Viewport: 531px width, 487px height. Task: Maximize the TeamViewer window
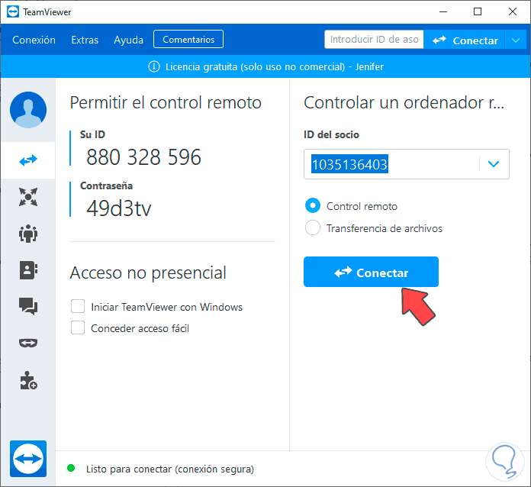pos(478,12)
